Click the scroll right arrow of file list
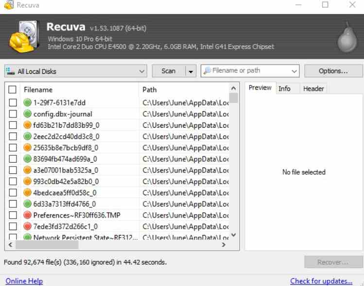 point(224,245)
